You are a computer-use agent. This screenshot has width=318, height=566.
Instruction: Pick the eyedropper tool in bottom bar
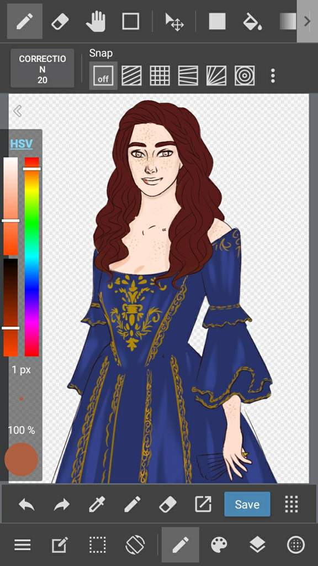[97, 504]
